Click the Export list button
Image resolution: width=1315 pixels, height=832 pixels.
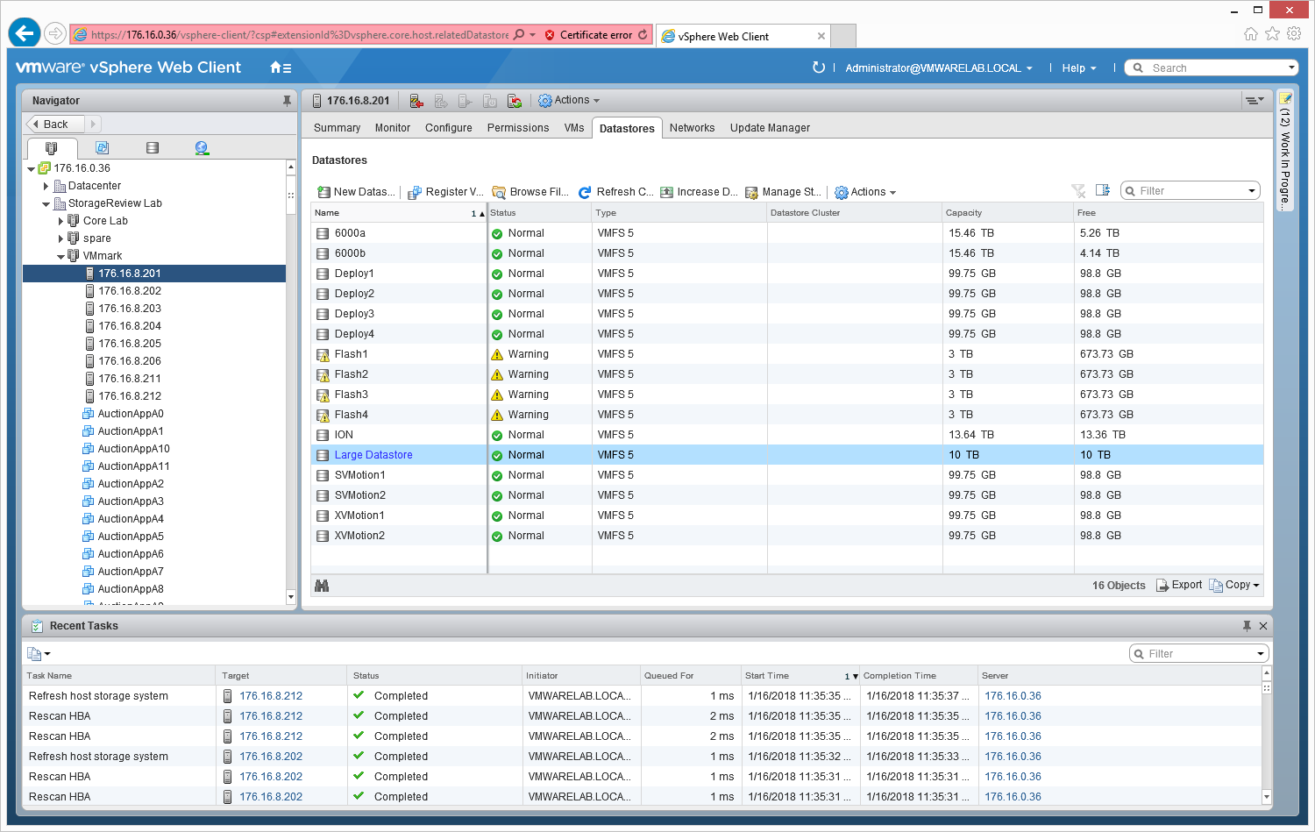coord(1179,585)
